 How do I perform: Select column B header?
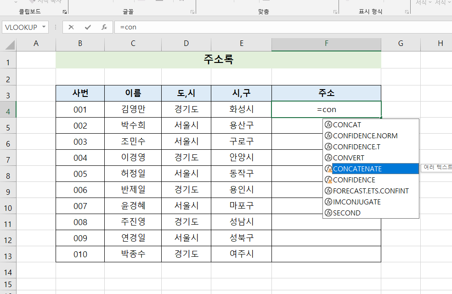point(80,44)
